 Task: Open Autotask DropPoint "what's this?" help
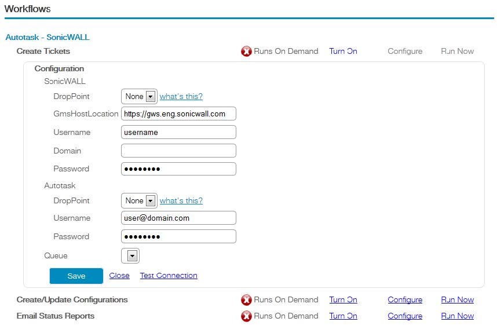(181, 200)
